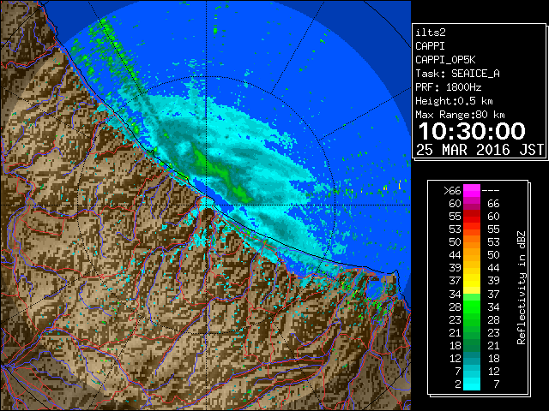
Task: Click the "---" legend label beside magenta
Action: pos(491,191)
